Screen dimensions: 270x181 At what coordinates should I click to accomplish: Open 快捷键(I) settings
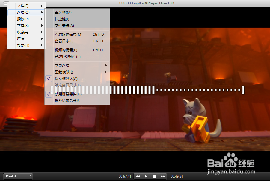pyautogui.click(x=77, y=19)
